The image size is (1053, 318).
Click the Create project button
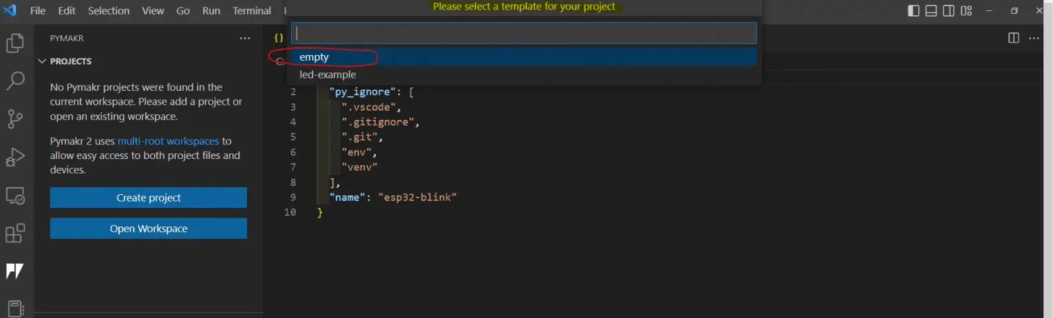pyautogui.click(x=148, y=198)
